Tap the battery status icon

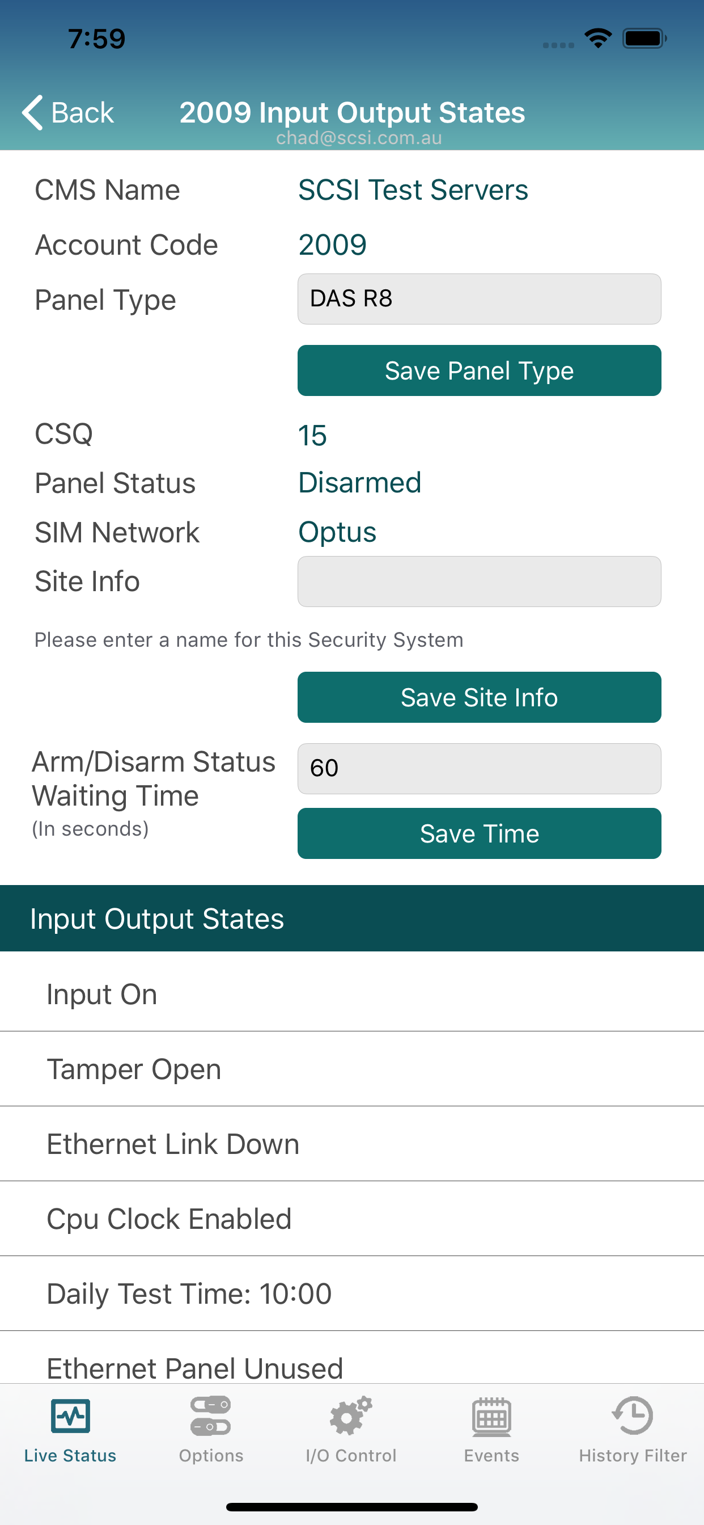(644, 39)
